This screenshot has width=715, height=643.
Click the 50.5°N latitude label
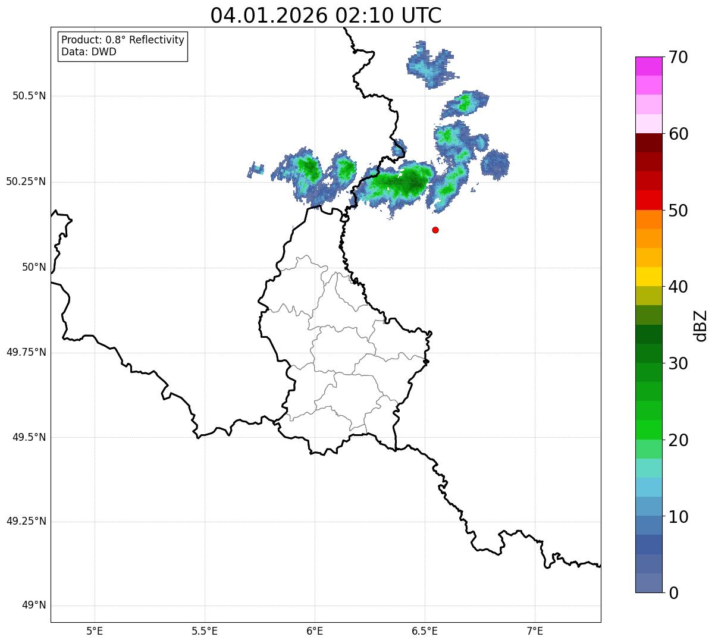pos(29,96)
